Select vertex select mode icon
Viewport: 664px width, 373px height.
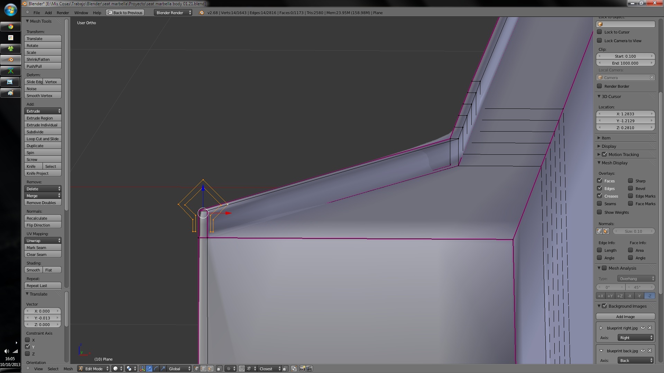click(197, 369)
